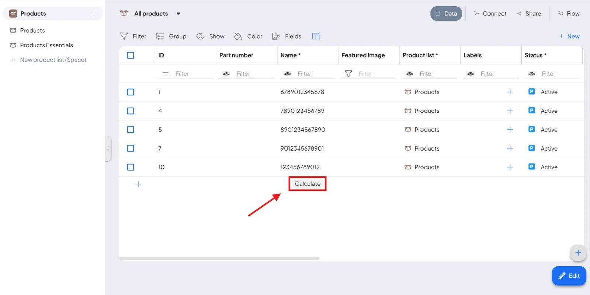Focus the Labels column filter field
This screenshot has height=295, width=590.
499,74
